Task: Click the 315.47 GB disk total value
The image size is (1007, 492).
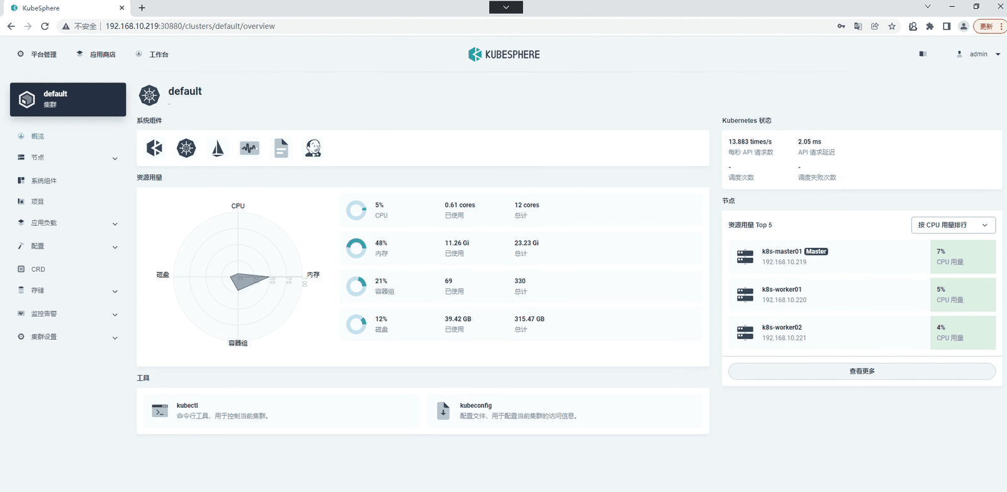Action: pyautogui.click(x=529, y=319)
